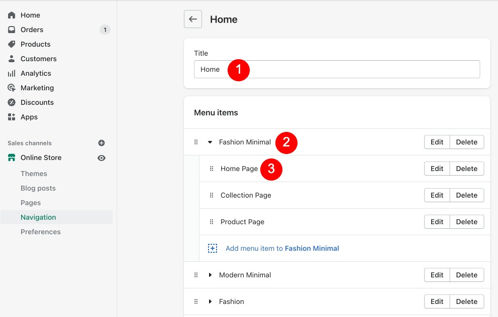This screenshot has height=317, width=498.
Task: Go to Customers in the sidebar
Action: point(38,59)
